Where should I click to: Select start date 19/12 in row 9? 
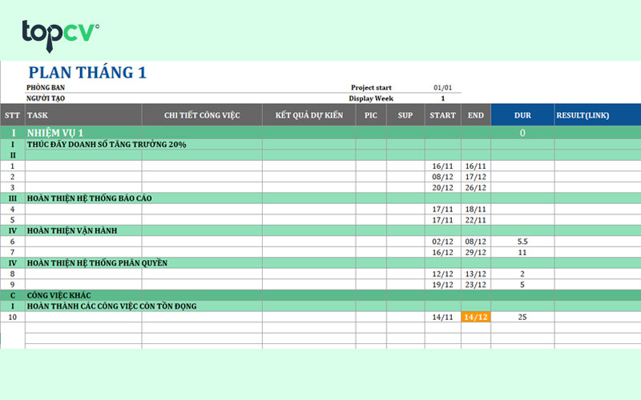pyautogui.click(x=443, y=285)
